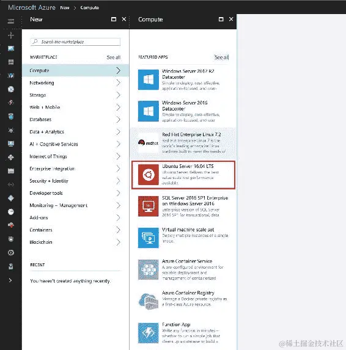Select the Developer tools category
This screenshot has height=350, width=346.
(76, 193)
